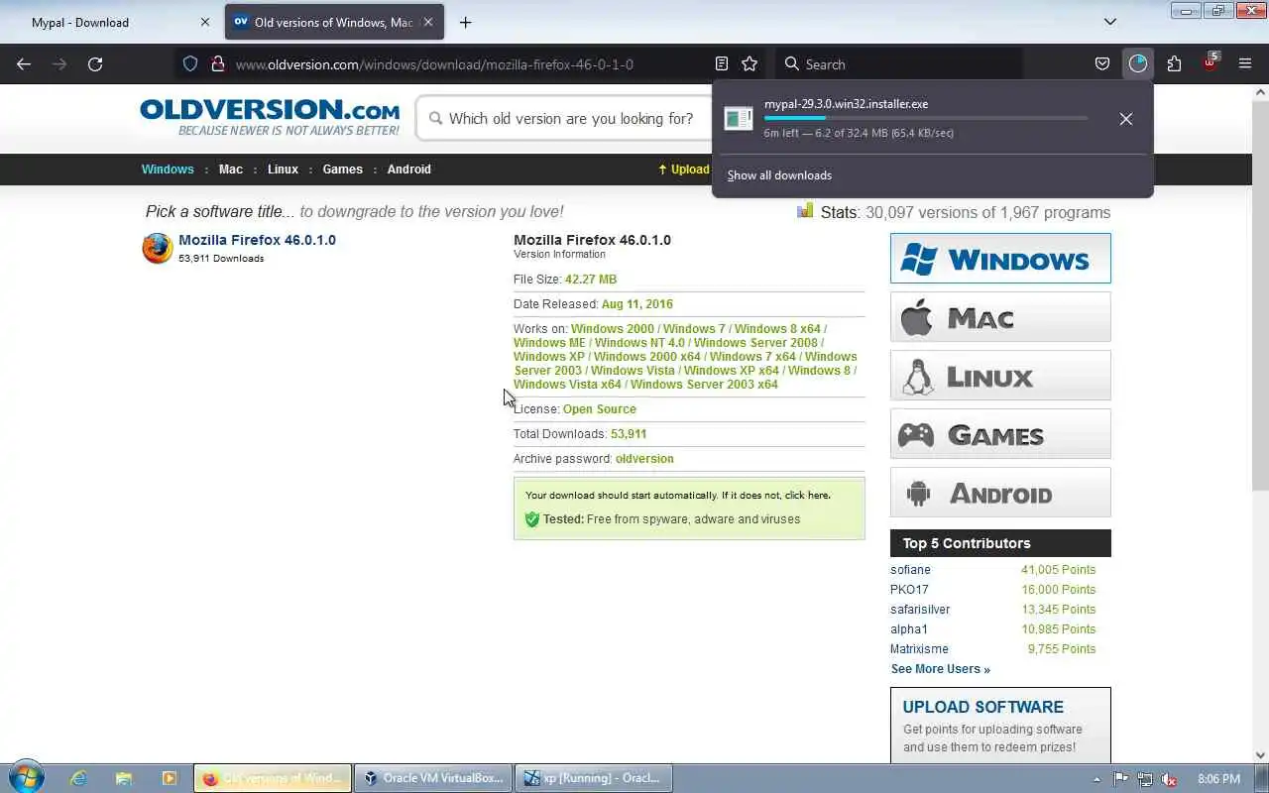Open the Mac navigation menu item

coord(231,170)
